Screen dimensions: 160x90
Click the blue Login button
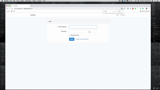click(72, 39)
